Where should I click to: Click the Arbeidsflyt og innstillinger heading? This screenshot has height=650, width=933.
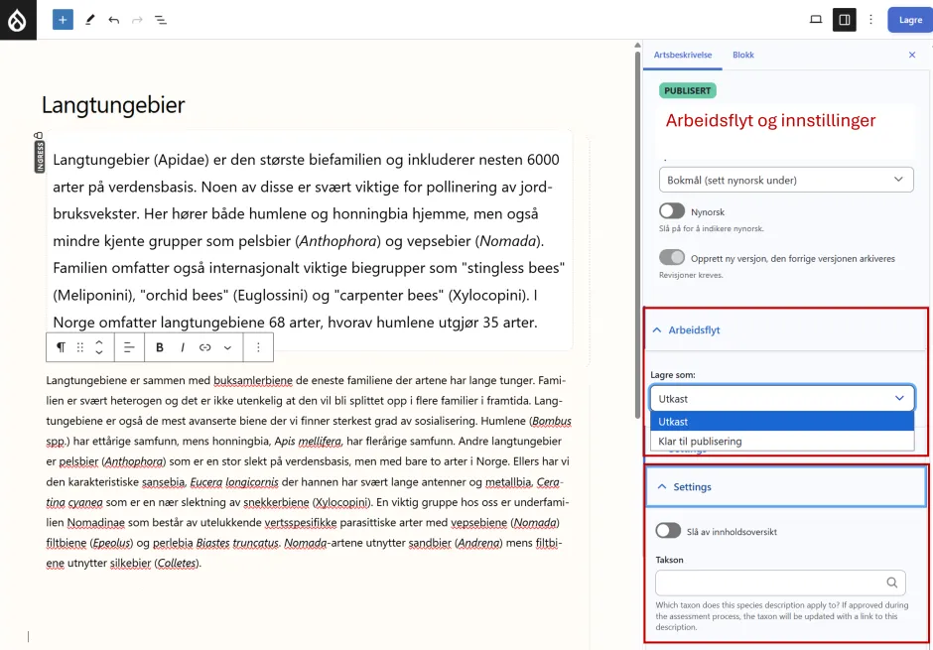770,121
